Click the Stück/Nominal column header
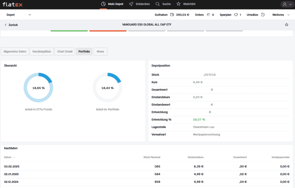 tap(152, 157)
